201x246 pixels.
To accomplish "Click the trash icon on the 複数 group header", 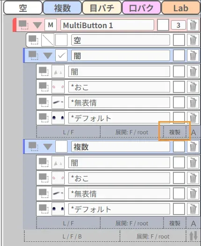I will point(193,146).
